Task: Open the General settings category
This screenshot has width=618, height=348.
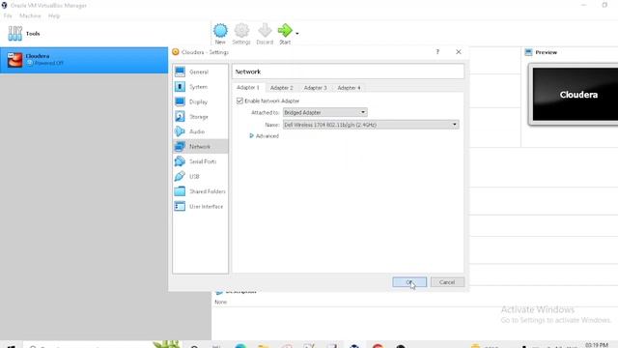Action: (x=200, y=72)
